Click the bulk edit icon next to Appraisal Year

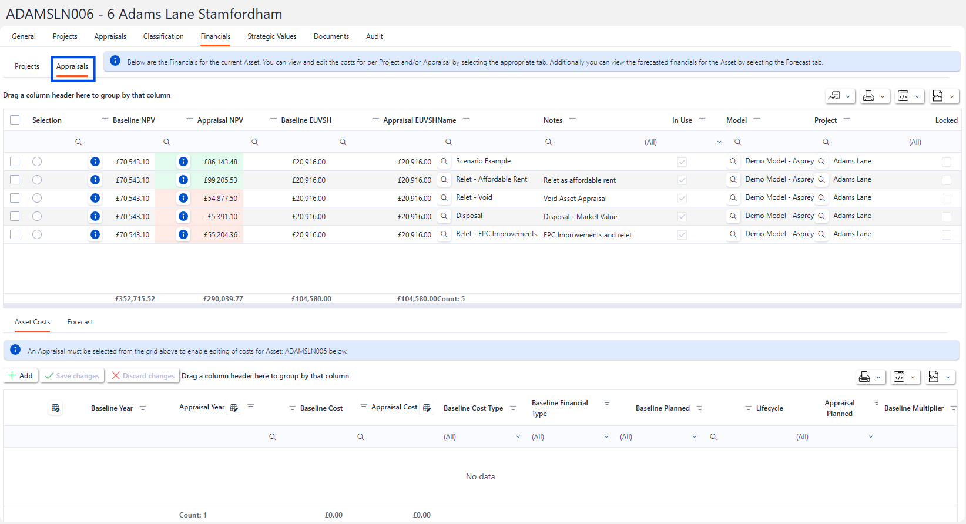[x=234, y=408]
